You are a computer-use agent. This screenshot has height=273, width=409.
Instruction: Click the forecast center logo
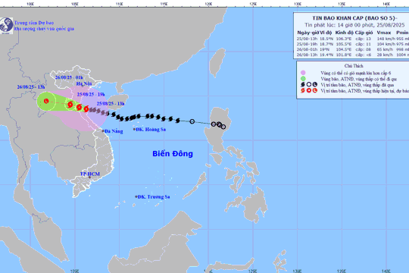tap(6, 26)
